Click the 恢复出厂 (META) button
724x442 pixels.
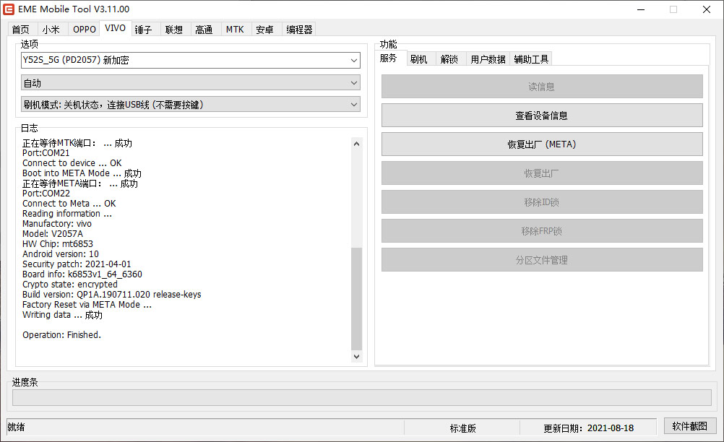(x=542, y=144)
